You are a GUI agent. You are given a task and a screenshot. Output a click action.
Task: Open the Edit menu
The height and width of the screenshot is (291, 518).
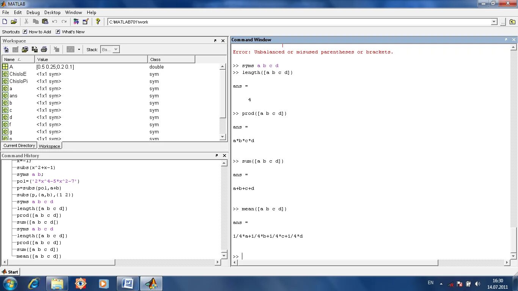click(18, 13)
